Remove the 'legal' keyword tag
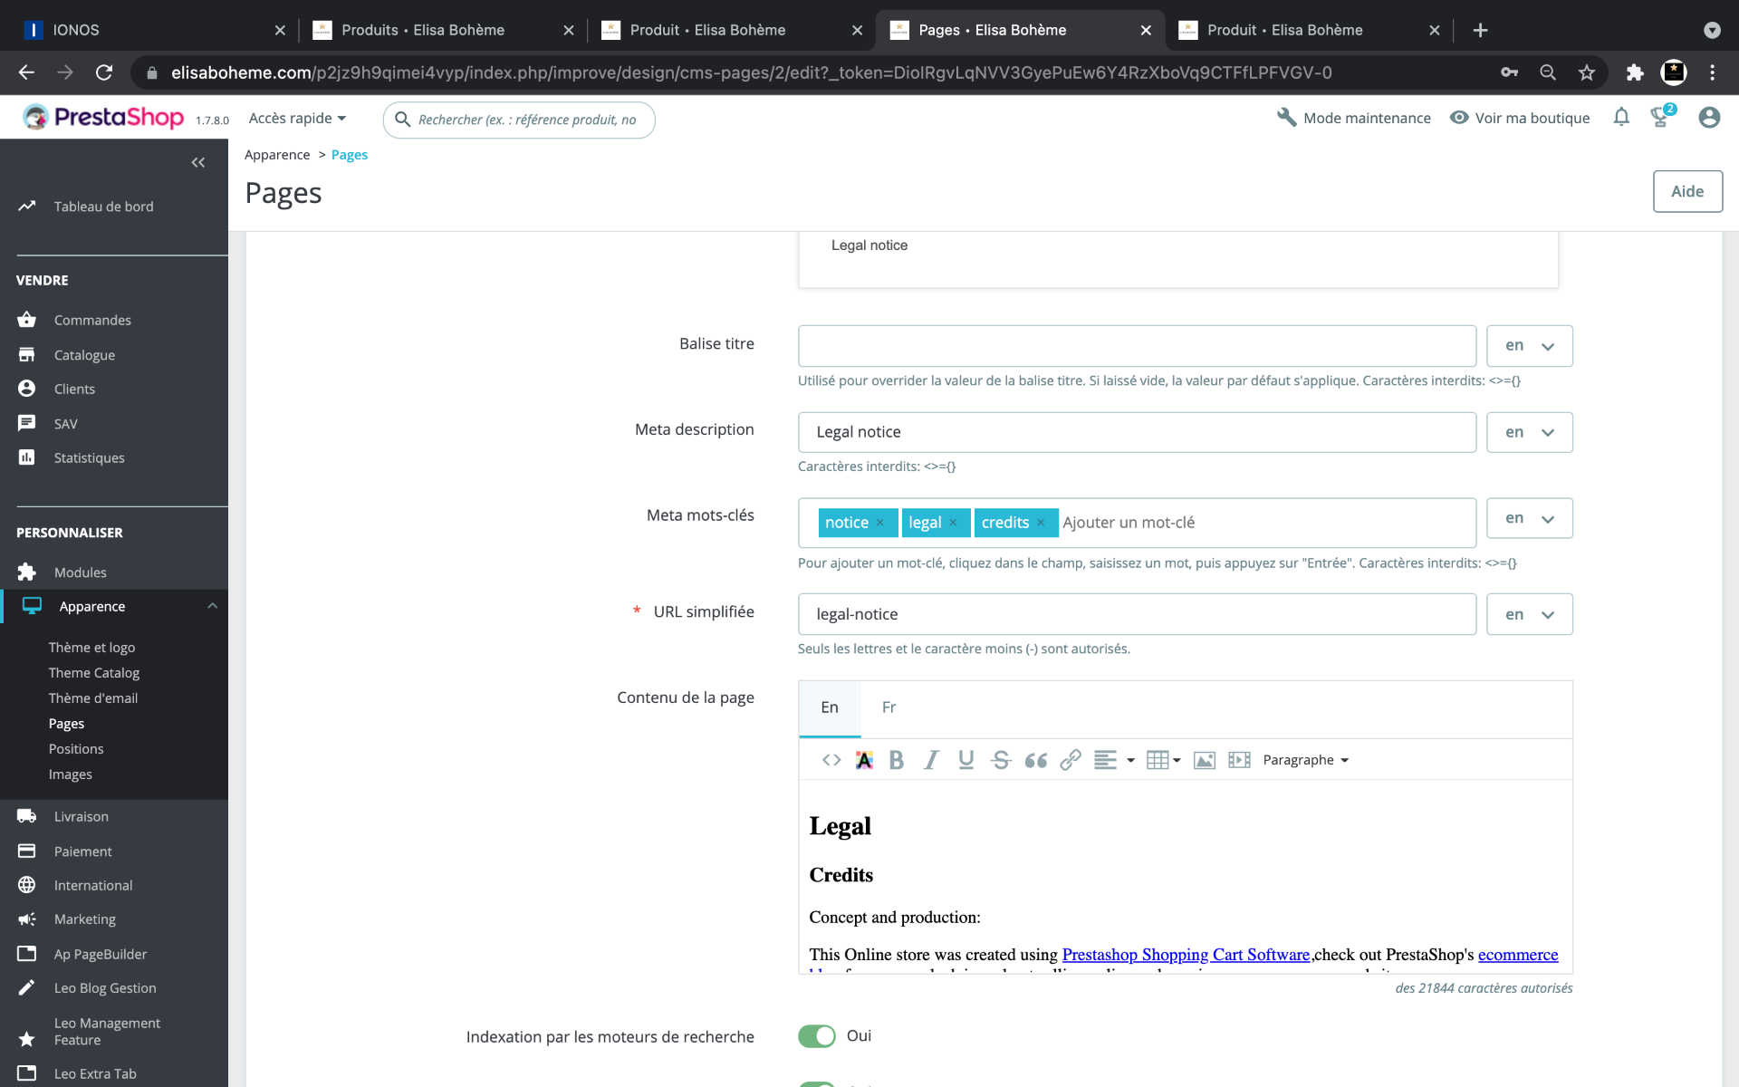The height and width of the screenshot is (1087, 1739). click(953, 523)
